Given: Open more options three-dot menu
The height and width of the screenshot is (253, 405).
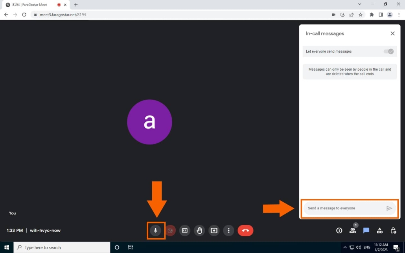Looking at the screenshot, I should [x=228, y=231].
